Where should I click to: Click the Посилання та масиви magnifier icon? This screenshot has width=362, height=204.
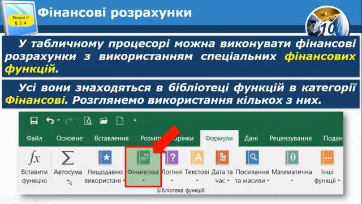252,158
